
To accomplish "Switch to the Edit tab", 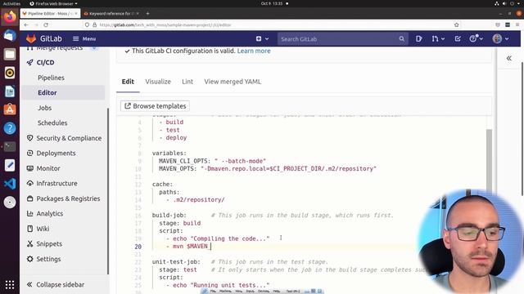I will [x=128, y=82].
